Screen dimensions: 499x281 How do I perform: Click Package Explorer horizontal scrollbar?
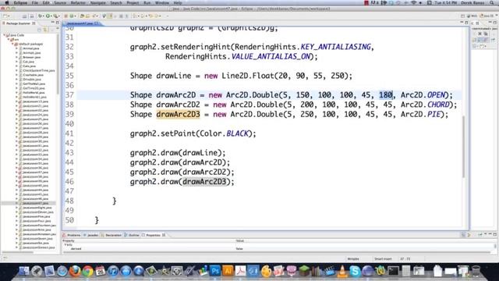tap(17, 252)
